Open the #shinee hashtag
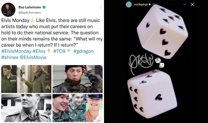208x123 pixels. click(10, 57)
